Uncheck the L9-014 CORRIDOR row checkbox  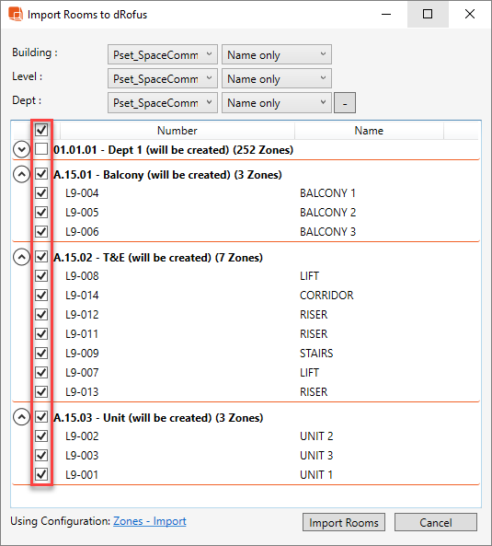coord(41,295)
